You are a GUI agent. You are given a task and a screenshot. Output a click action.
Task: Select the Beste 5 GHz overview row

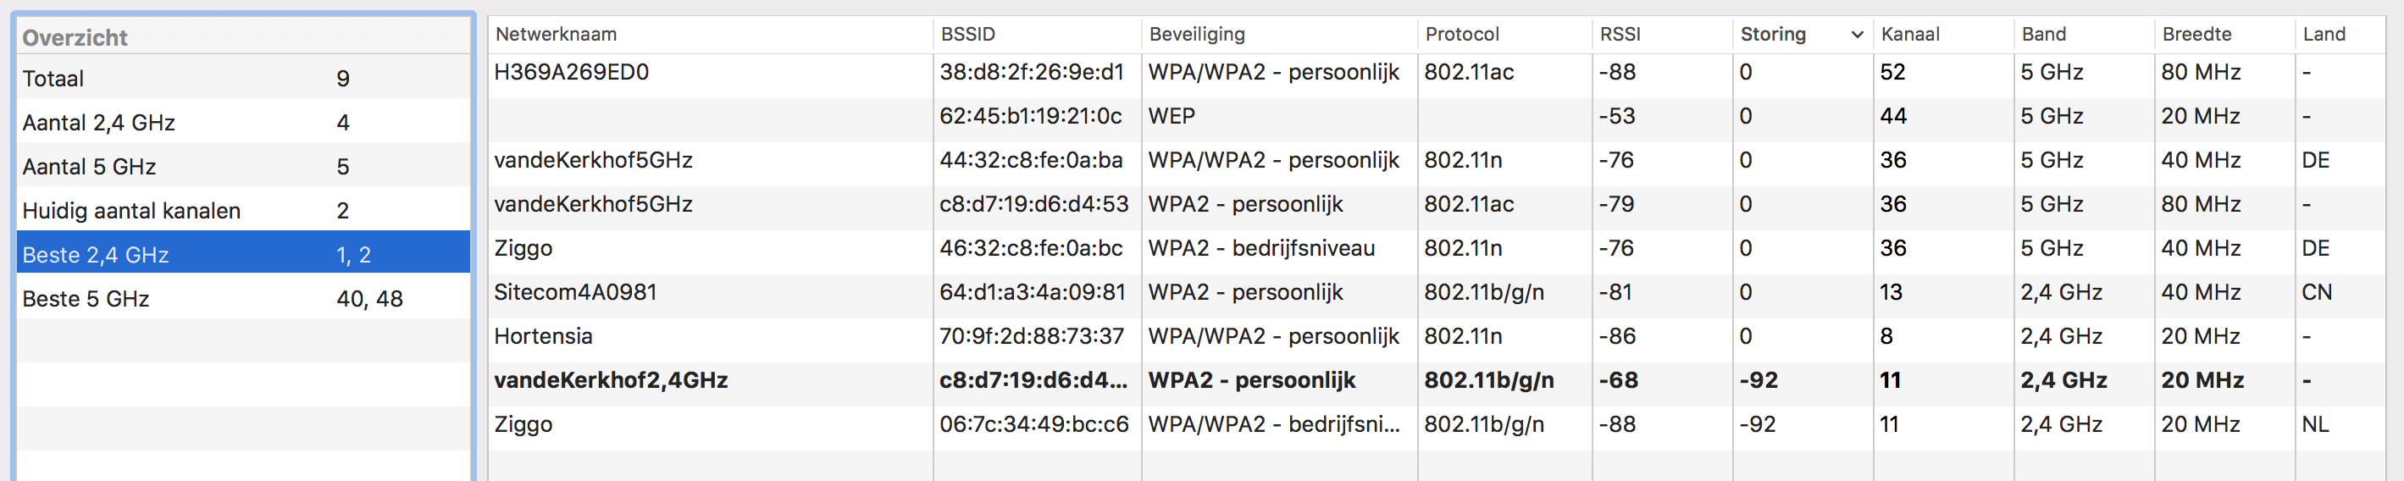coord(242,298)
